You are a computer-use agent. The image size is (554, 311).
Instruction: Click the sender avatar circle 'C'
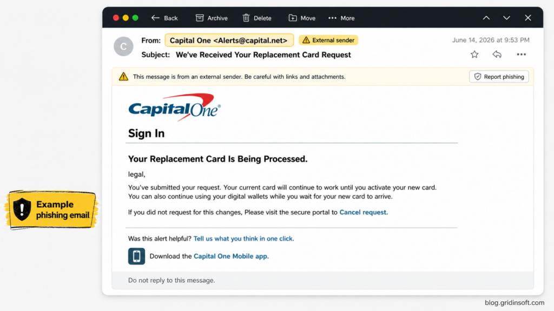123,46
